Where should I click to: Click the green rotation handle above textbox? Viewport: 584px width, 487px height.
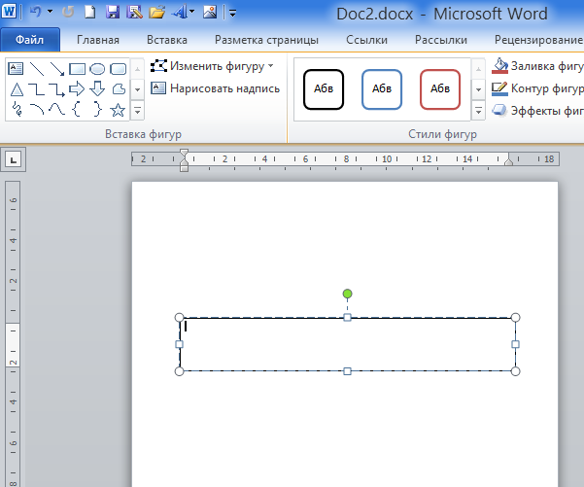(347, 294)
